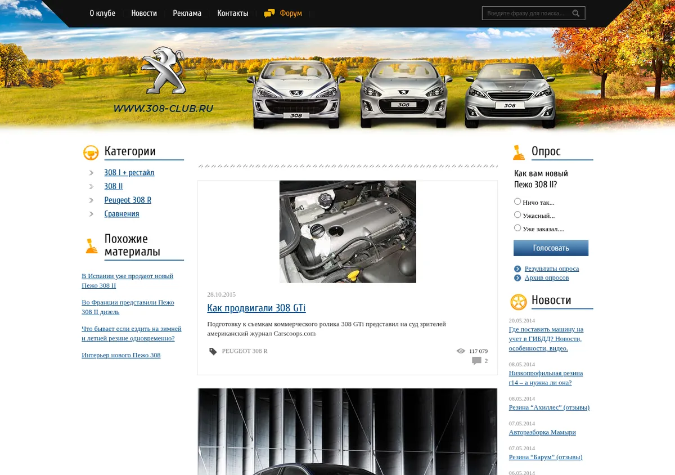Click the wheel icon beside Новости heading

pyautogui.click(x=518, y=302)
